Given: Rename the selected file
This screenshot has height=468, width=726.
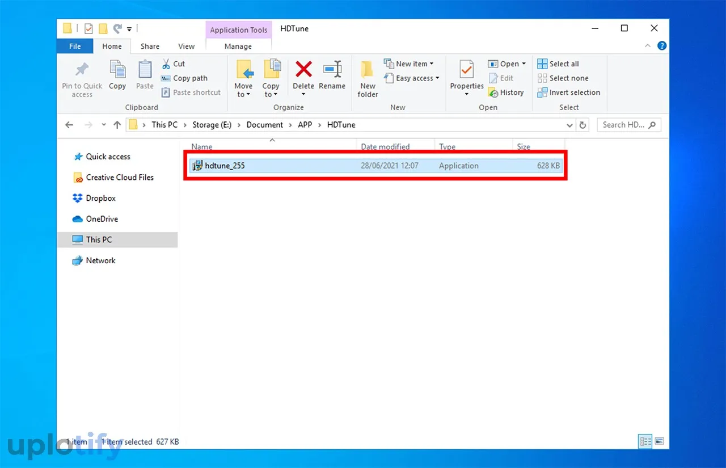Looking at the screenshot, I should pyautogui.click(x=332, y=75).
